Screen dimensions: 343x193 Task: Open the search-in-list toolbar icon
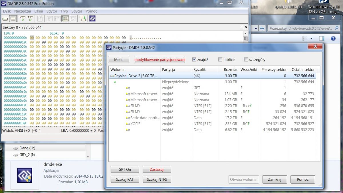click(73, 19)
